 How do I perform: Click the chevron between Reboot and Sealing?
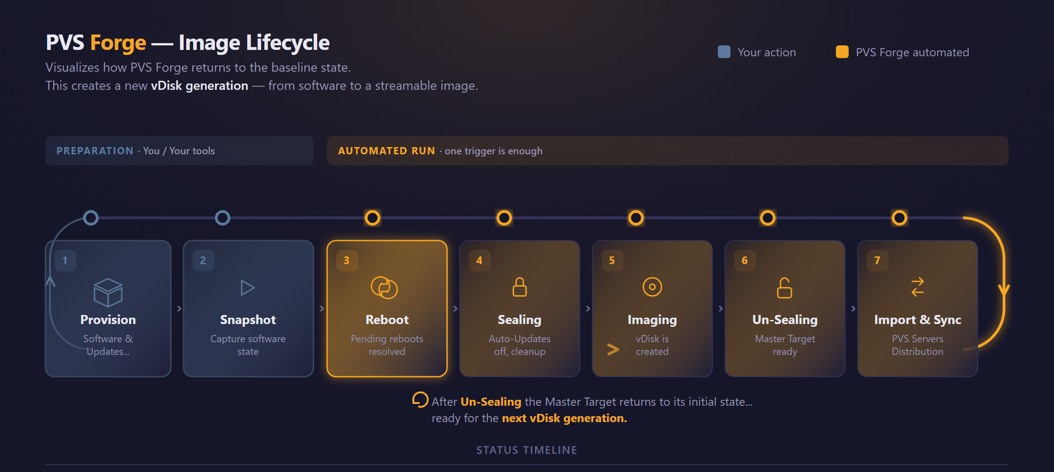coord(455,309)
